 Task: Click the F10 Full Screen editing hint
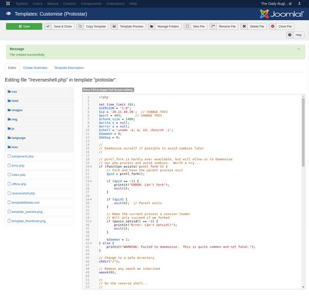(108, 90)
